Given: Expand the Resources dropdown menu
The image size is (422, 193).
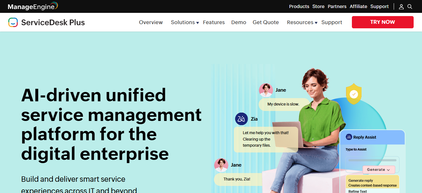Looking at the screenshot, I should pos(302,22).
